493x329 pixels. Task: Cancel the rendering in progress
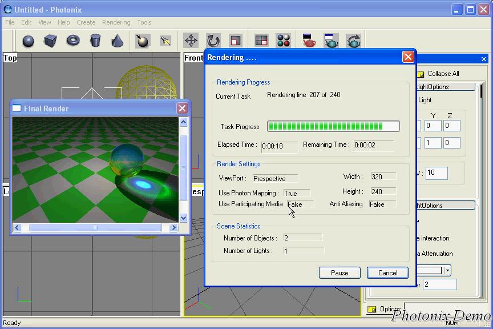(387, 272)
